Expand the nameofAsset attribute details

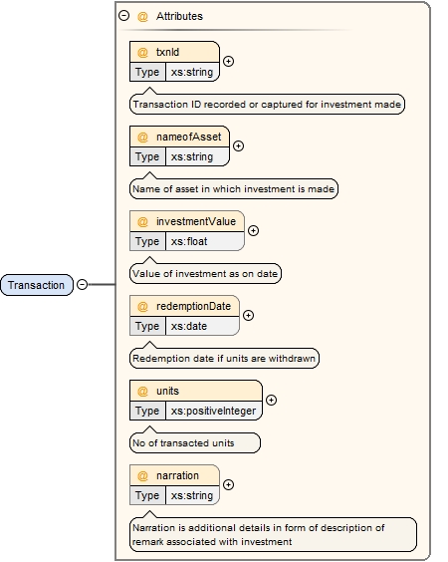(239, 145)
